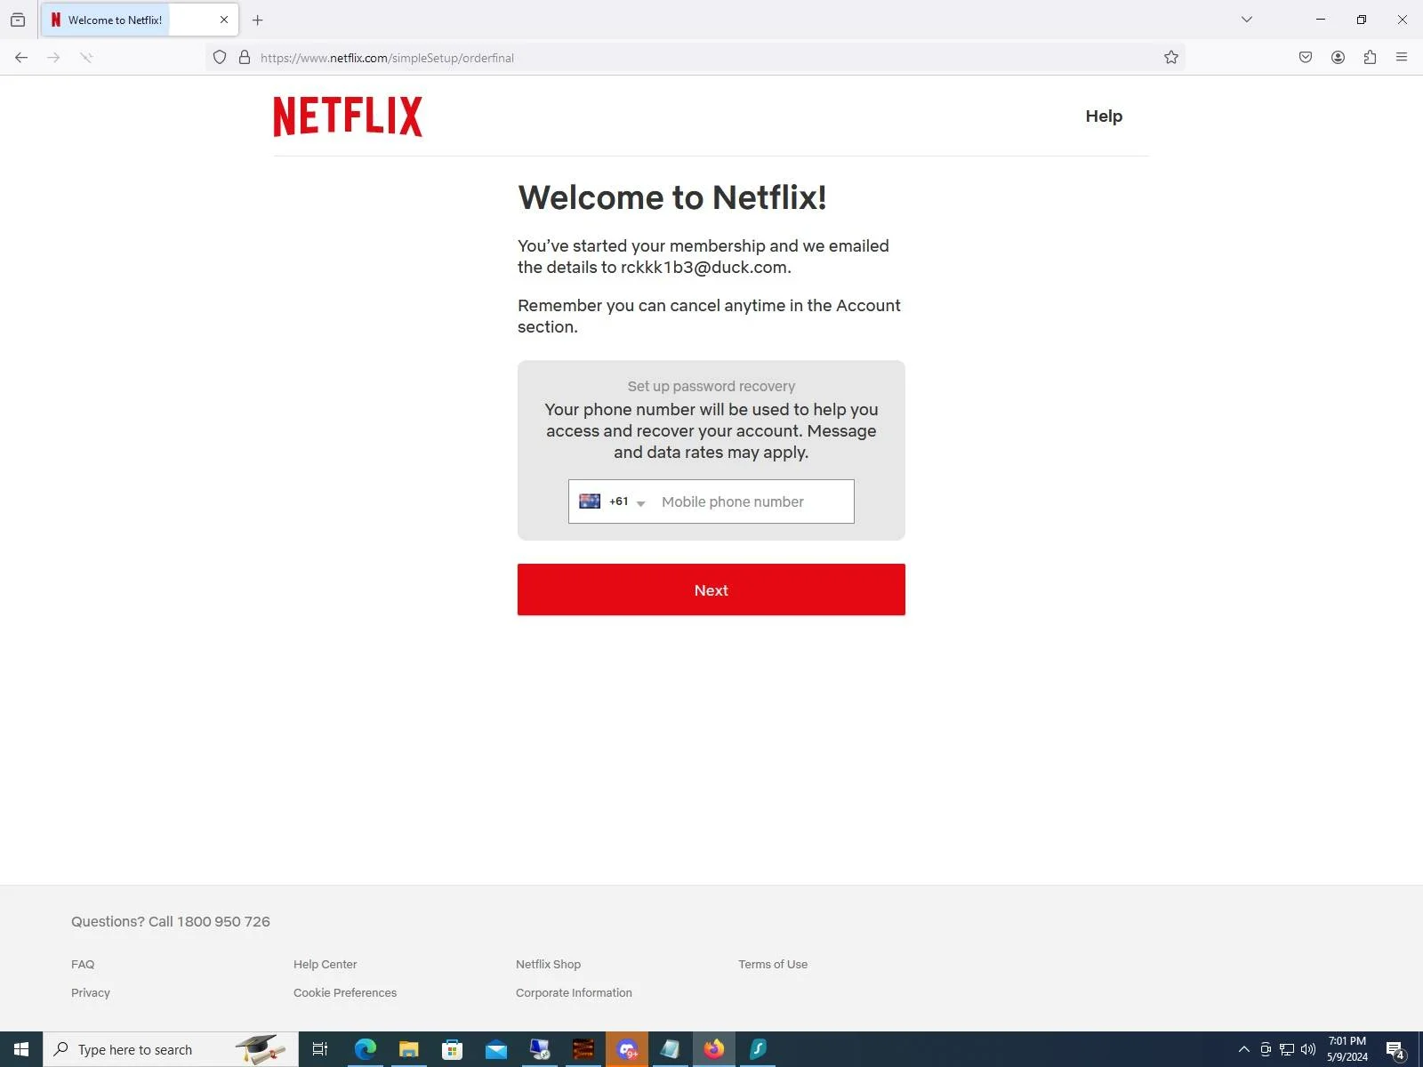Click the site security padlock icon
Image resolution: width=1423 pixels, height=1067 pixels.
tap(245, 58)
